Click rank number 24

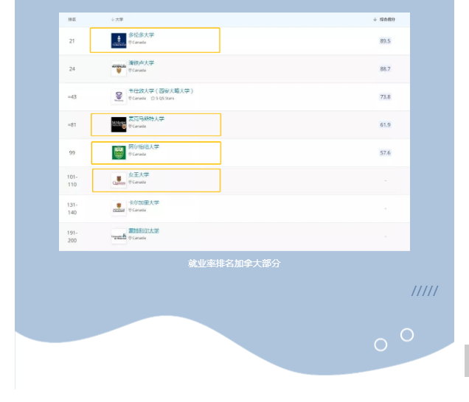[72, 69]
